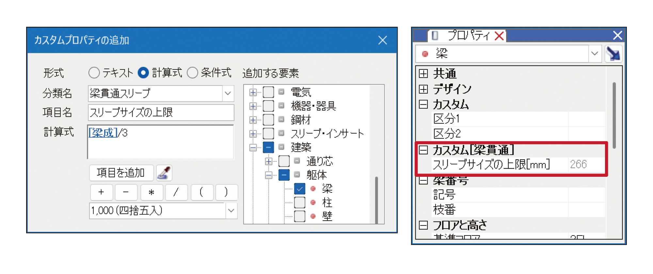This screenshot has height=274, width=653.
Task: Expand the 電気 tree node
Action: 253,93
